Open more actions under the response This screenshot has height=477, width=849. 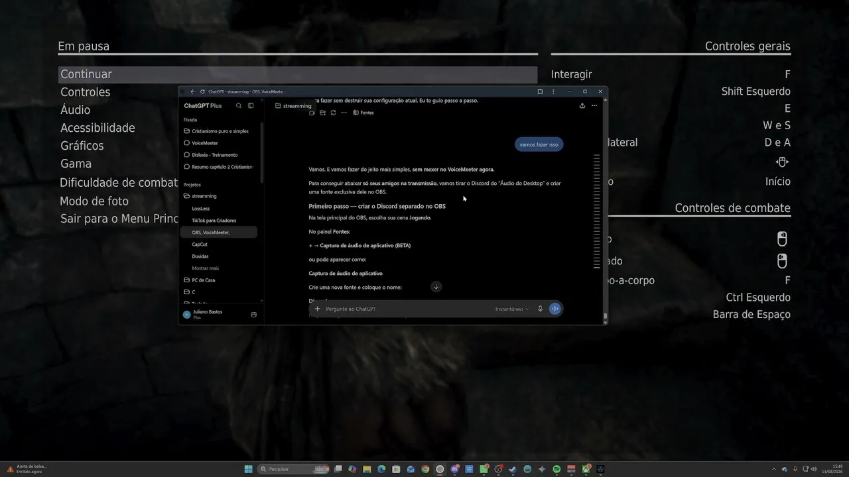pos(344,113)
